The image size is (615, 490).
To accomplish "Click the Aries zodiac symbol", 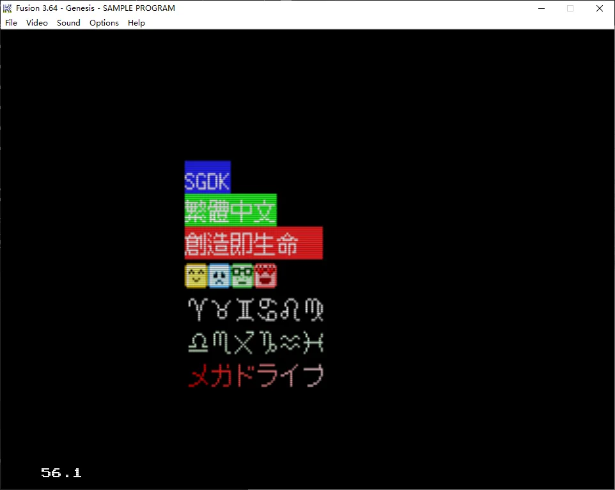I will (x=198, y=309).
